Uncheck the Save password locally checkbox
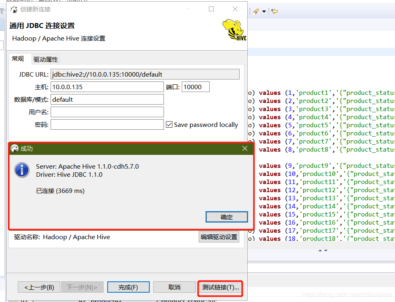The height and width of the screenshot is (302, 395). (169, 124)
